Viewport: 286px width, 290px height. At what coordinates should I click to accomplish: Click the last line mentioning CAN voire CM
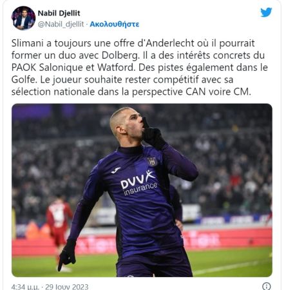tap(131, 92)
